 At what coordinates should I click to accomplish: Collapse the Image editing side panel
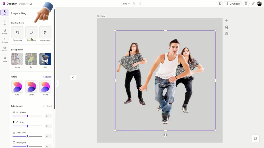57,83
